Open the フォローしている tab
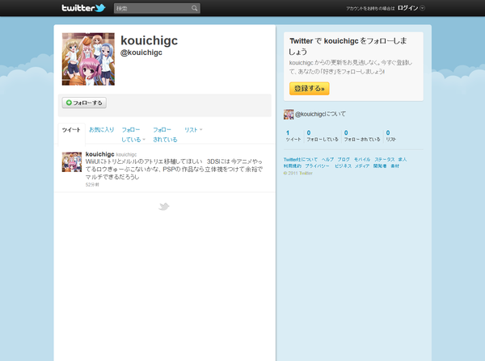The width and height of the screenshot is (485, 361). [x=133, y=134]
